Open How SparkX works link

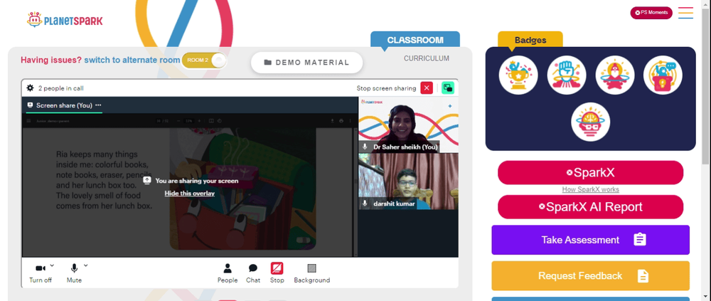point(590,190)
